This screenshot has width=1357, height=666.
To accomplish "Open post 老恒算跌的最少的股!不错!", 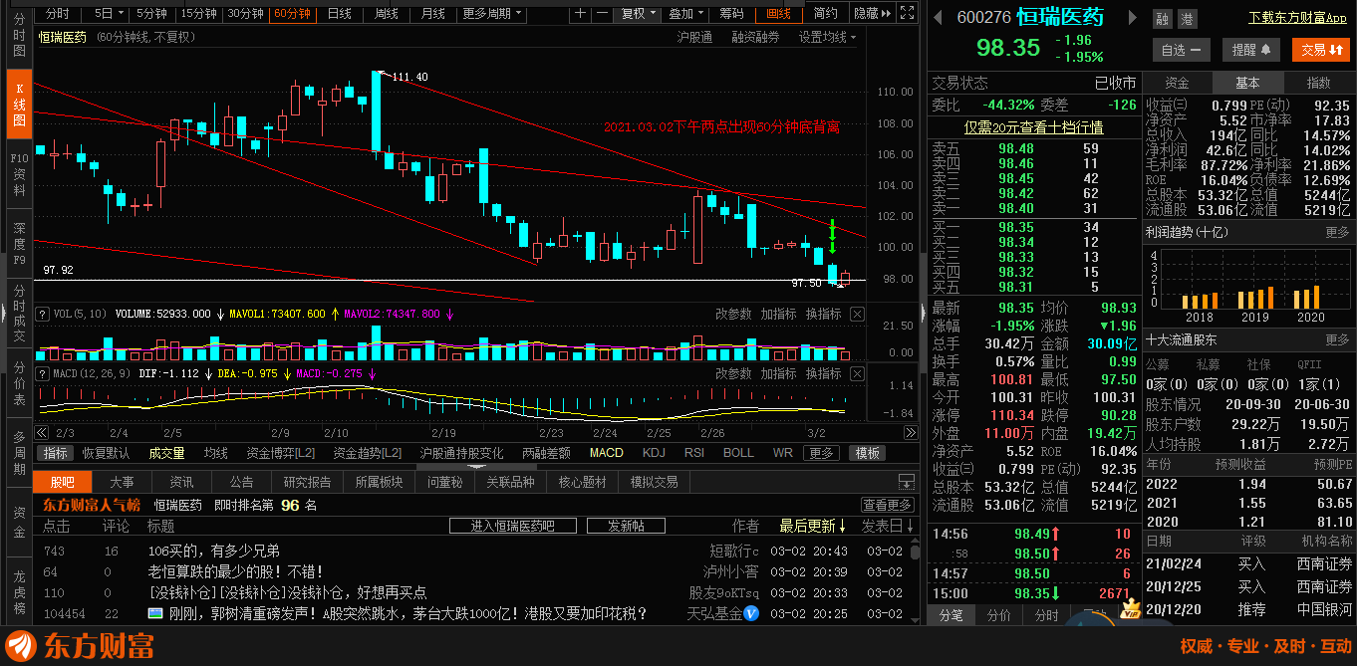I will pyautogui.click(x=235, y=571).
